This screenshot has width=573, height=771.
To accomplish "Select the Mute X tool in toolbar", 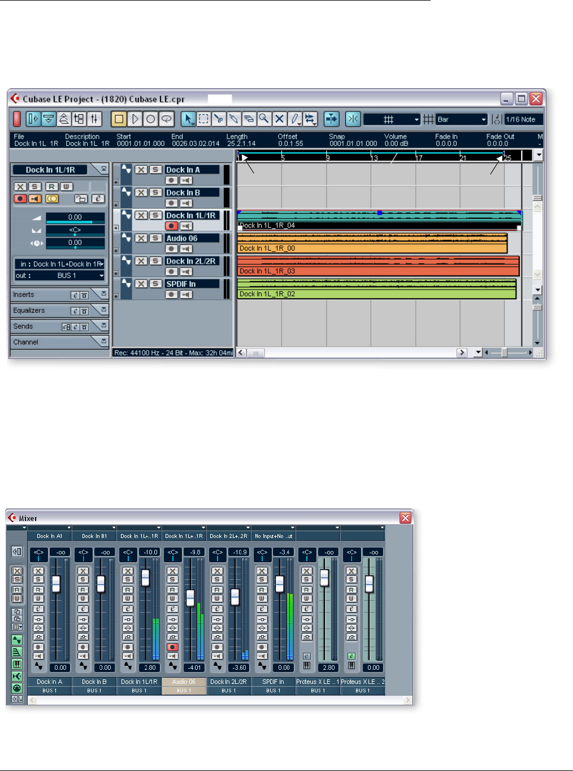I will (x=279, y=119).
